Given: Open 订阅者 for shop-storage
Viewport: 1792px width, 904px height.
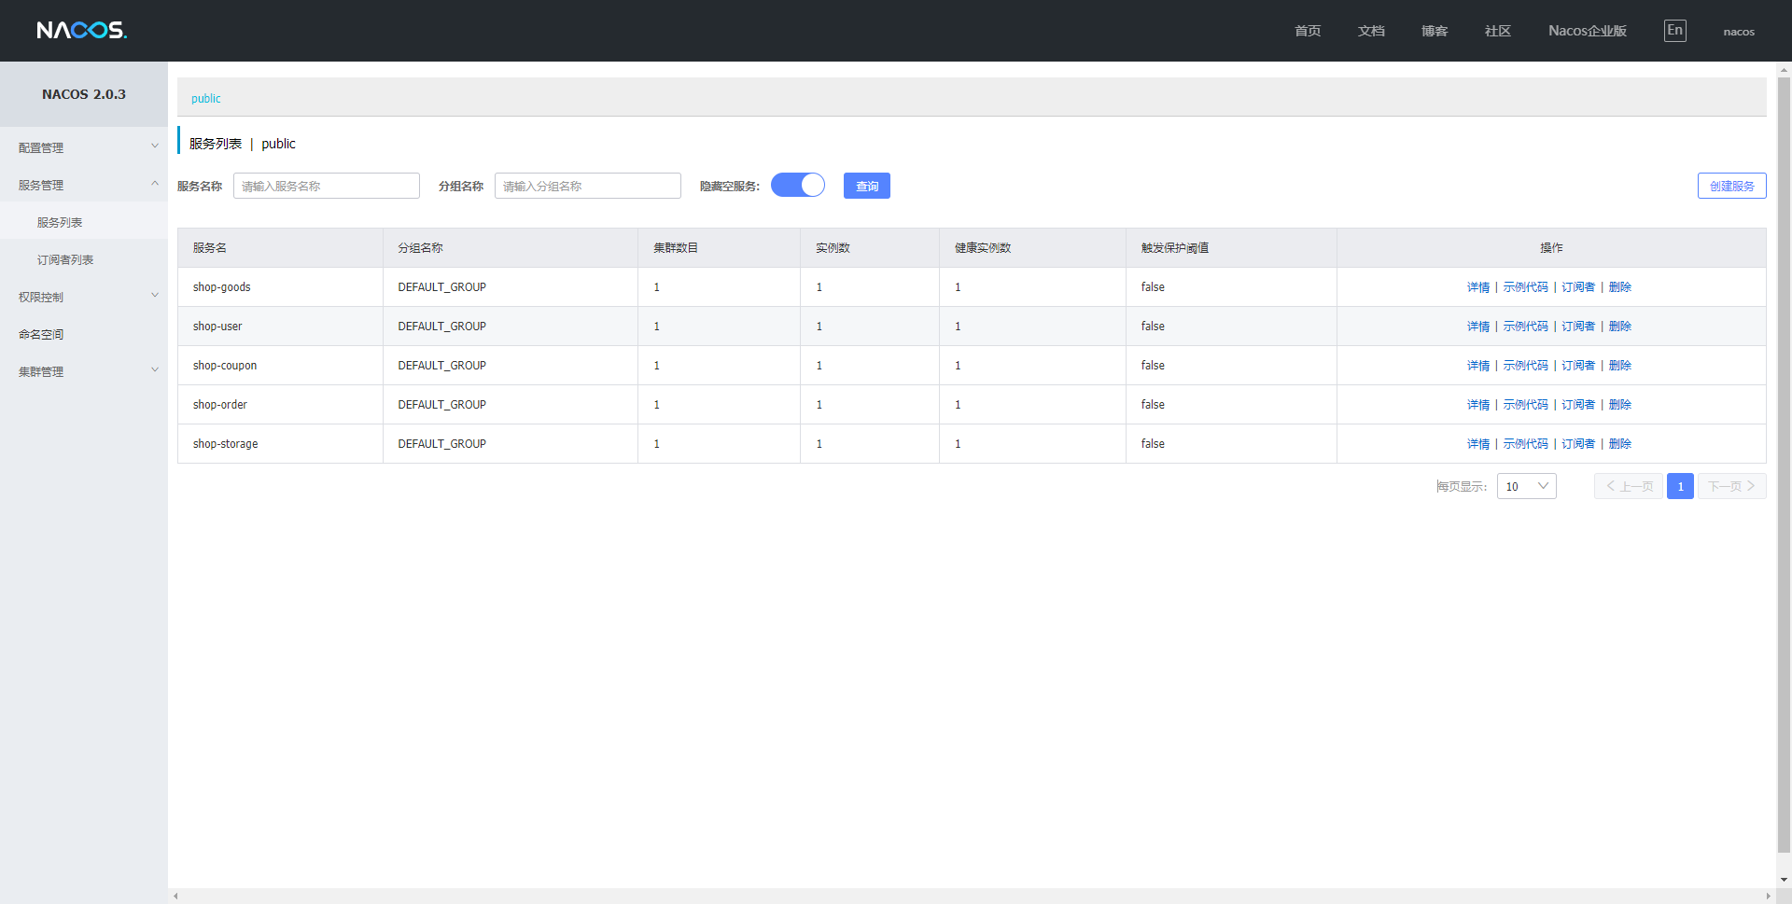Looking at the screenshot, I should pyautogui.click(x=1578, y=444).
